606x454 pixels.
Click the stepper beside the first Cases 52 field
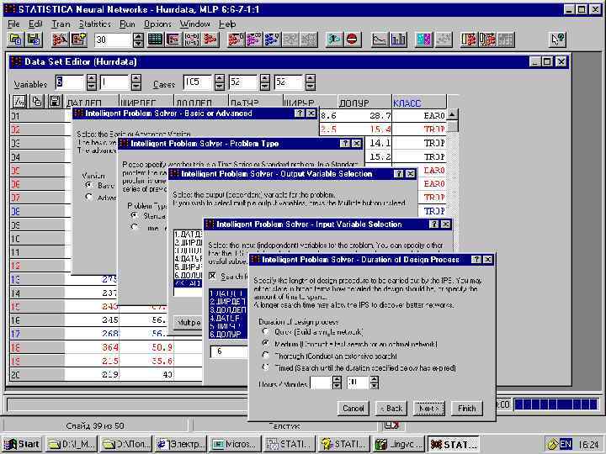(x=265, y=82)
